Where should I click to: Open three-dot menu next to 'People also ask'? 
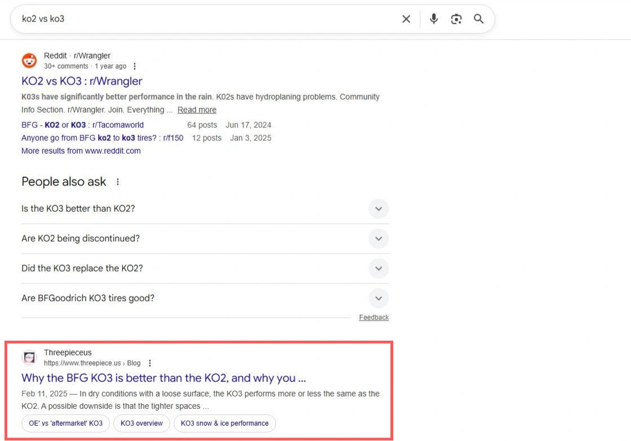coord(118,182)
